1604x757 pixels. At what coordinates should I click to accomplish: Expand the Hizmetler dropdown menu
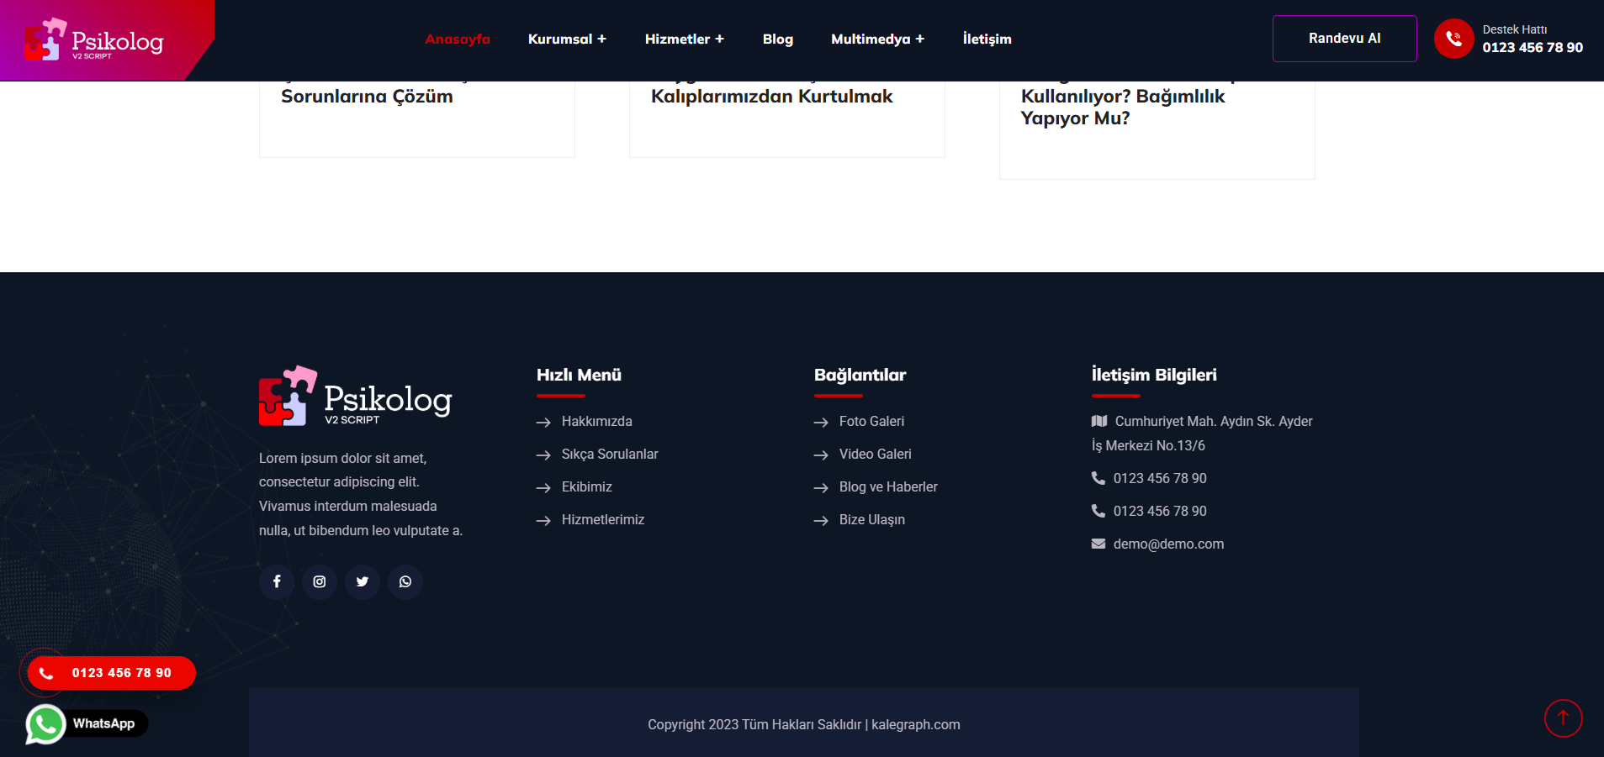point(684,39)
